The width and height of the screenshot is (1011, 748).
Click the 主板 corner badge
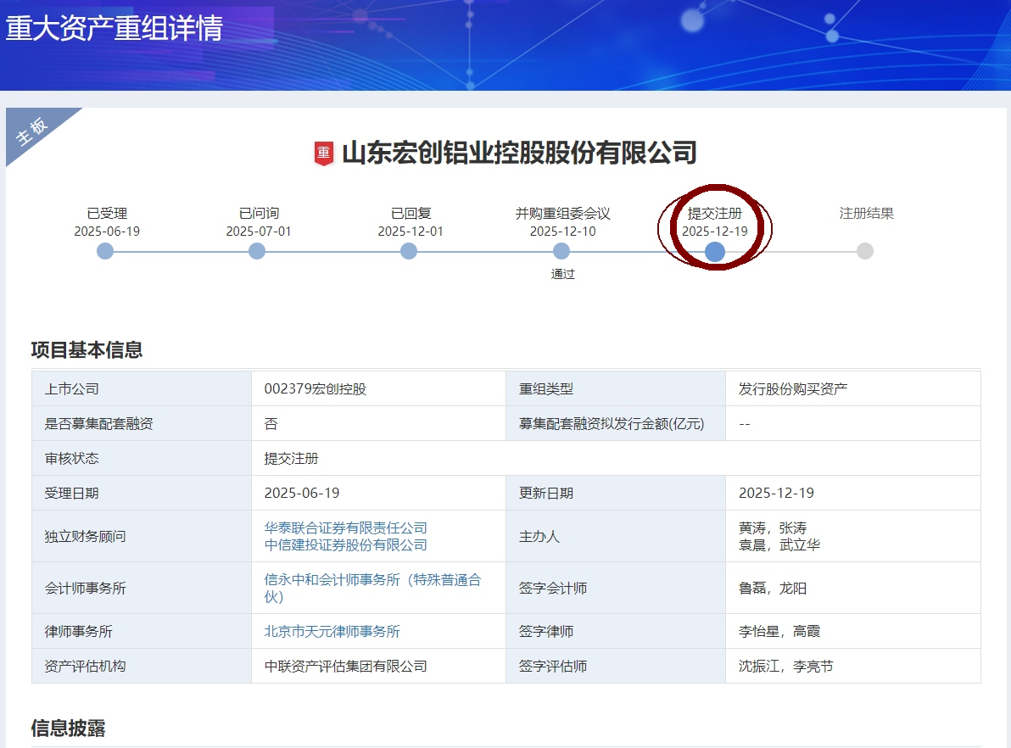(x=34, y=131)
